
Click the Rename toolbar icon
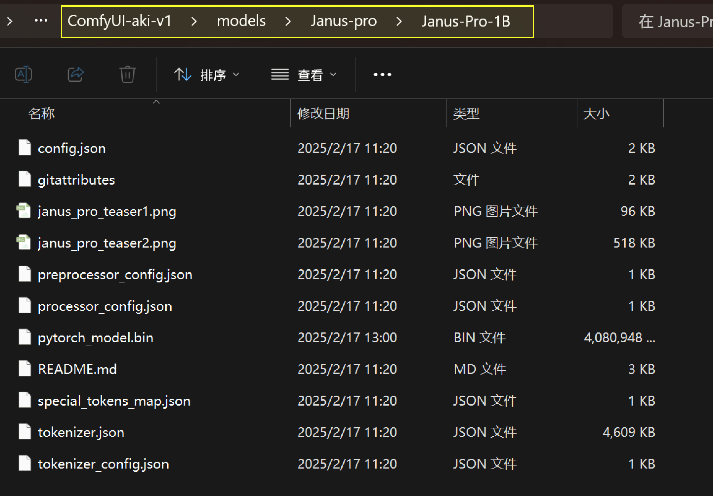click(x=24, y=75)
